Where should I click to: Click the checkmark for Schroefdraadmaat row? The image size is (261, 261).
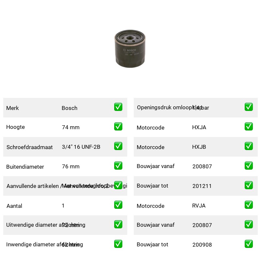(x=118, y=146)
